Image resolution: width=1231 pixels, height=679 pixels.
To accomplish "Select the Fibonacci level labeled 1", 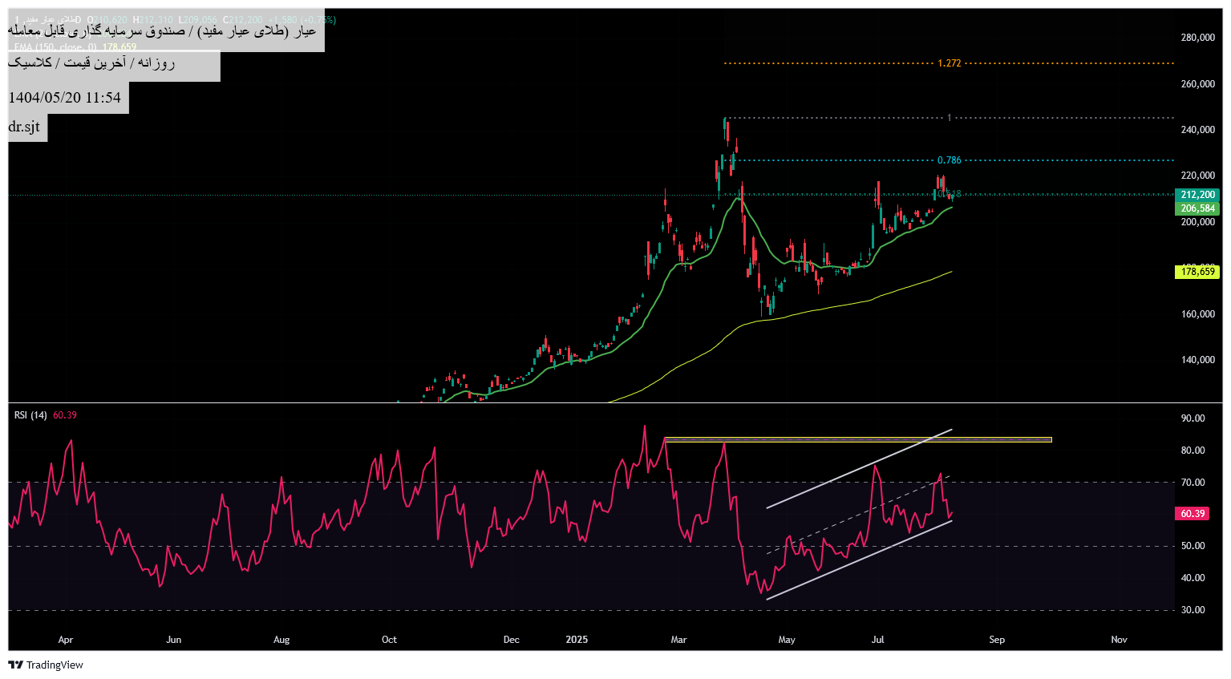I will pyautogui.click(x=949, y=118).
